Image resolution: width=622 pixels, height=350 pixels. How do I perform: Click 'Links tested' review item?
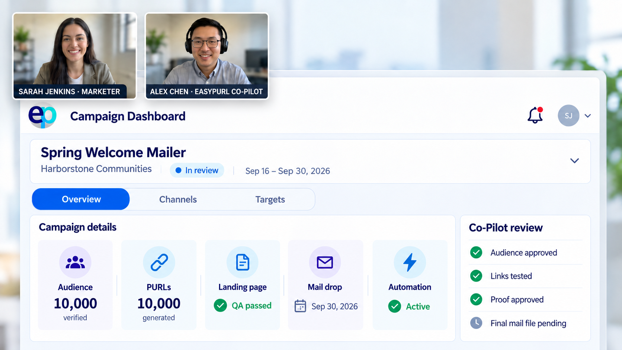pyautogui.click(x=511, y=276)
